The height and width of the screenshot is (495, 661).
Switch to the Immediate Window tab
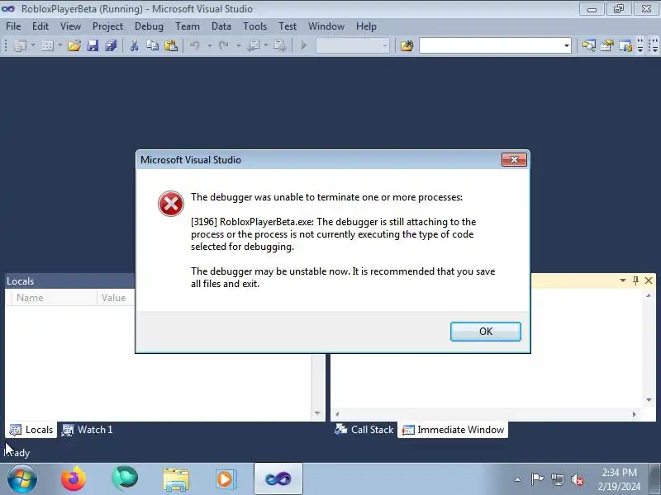click(453, 430)
